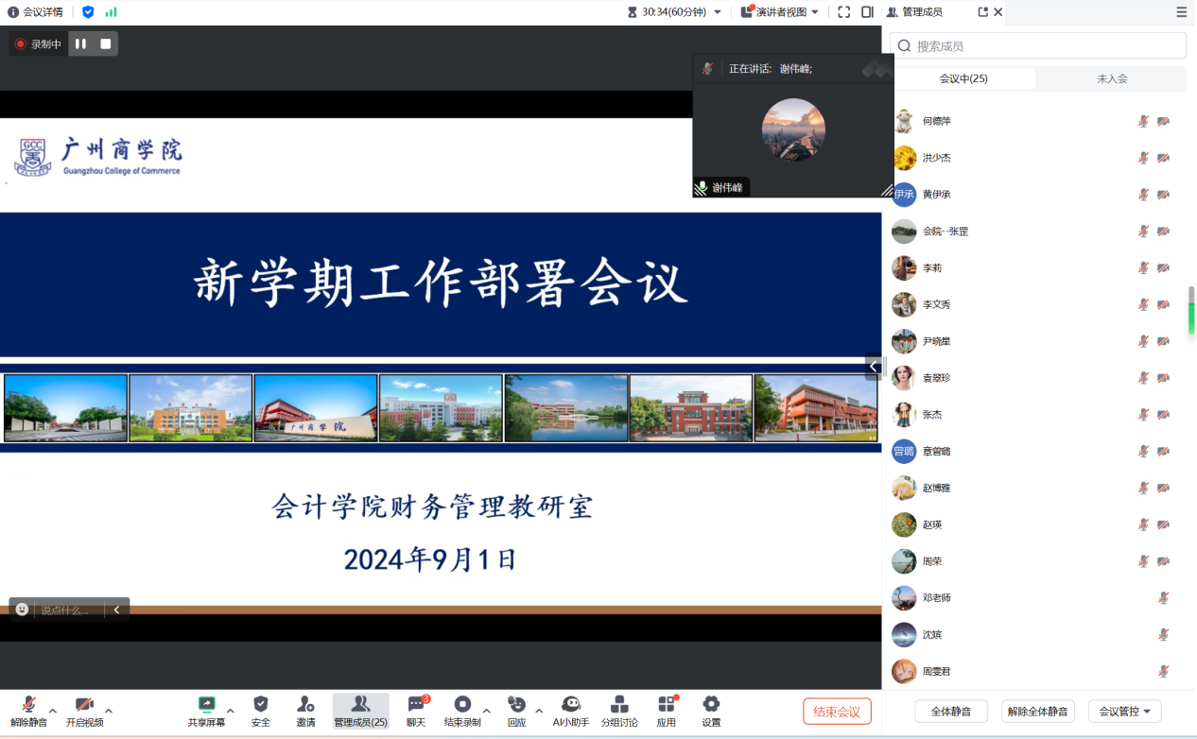Open the 应用 apps panel

point(666,711)
